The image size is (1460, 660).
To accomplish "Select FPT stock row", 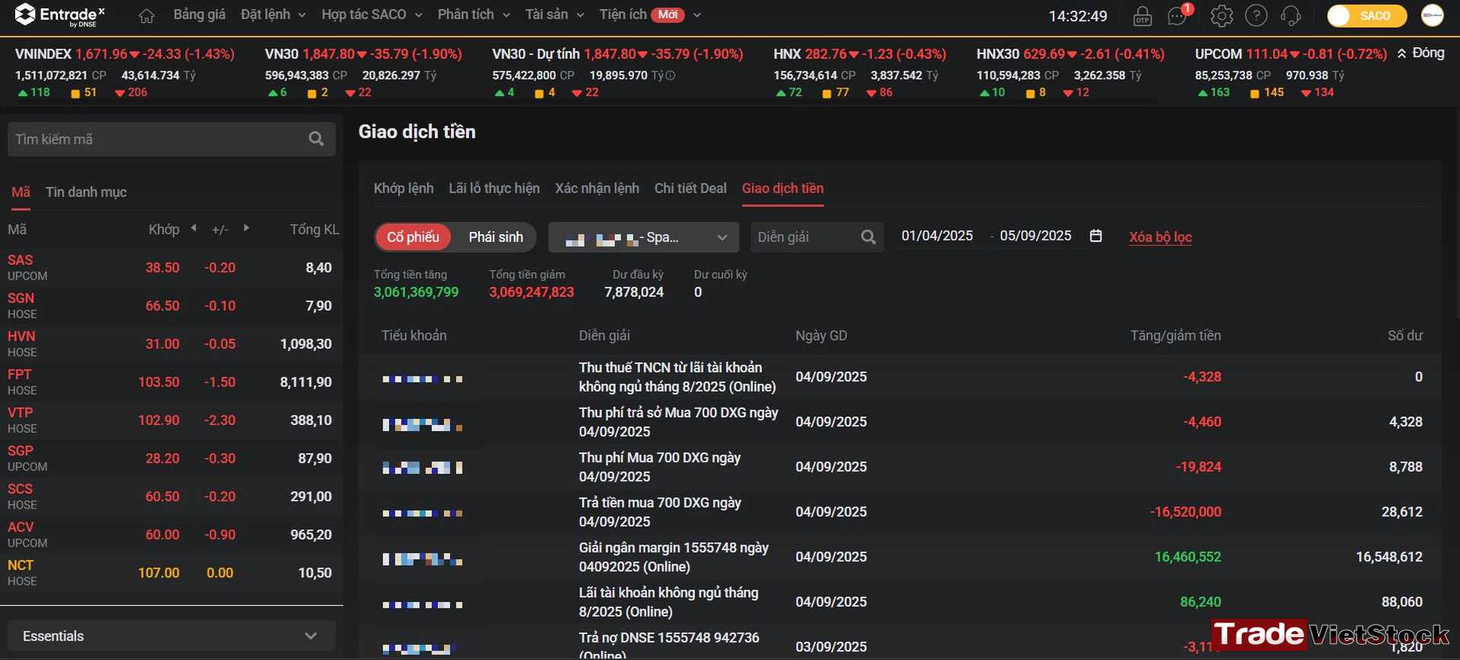I will click(171, 382).
